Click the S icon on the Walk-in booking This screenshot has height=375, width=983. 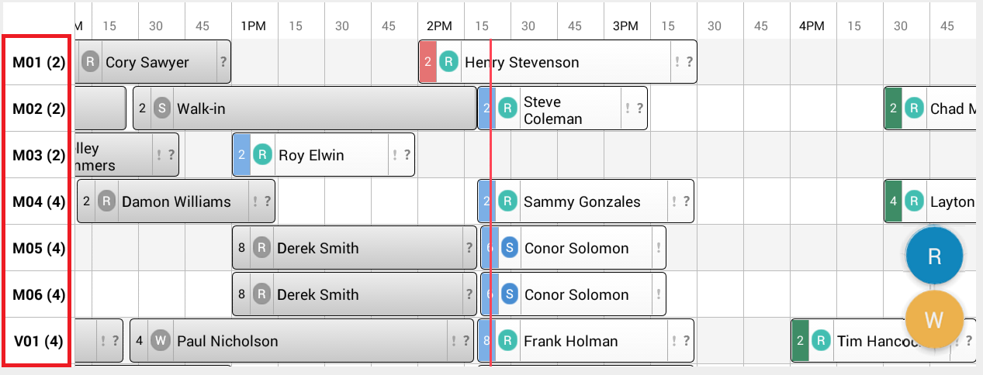pyautogui.click(x=161, y=108)
